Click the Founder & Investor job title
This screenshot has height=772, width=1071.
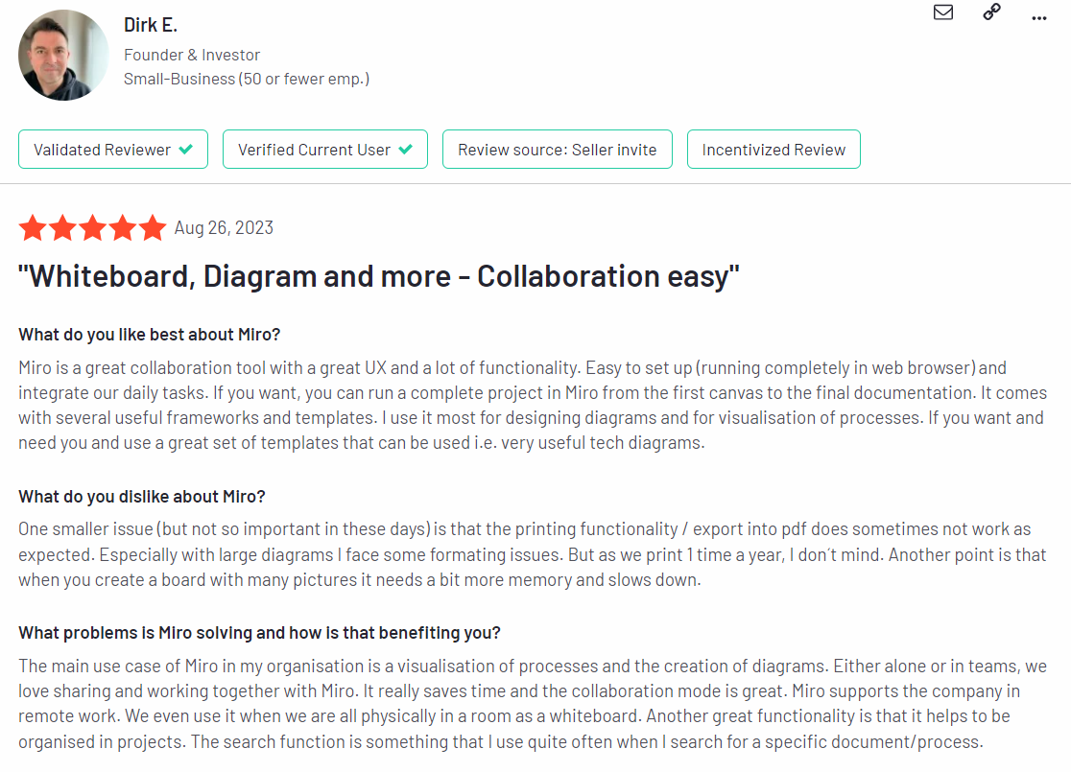tap(192, 55)
